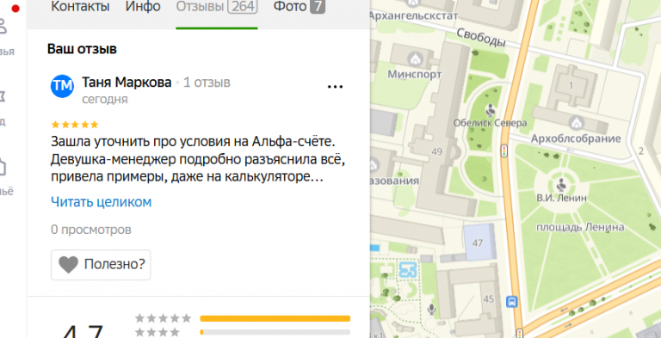
Task: Click the Обелиск Севера monument icon
Action: [491, 110]
